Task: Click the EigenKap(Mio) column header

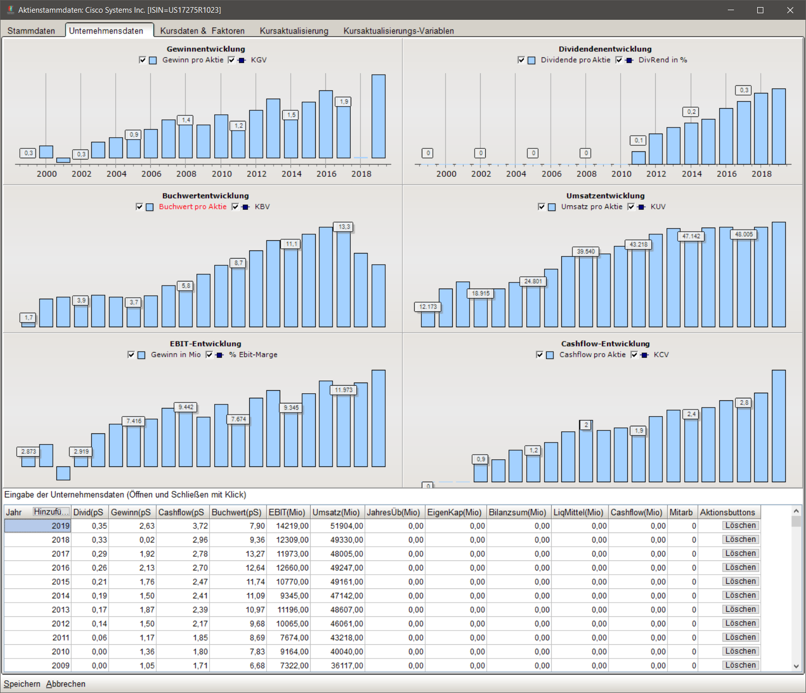Action: (x=455, y=512)
